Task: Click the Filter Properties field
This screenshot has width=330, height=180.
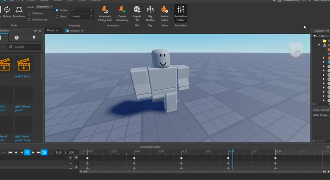Action: [x=321, y=115]
